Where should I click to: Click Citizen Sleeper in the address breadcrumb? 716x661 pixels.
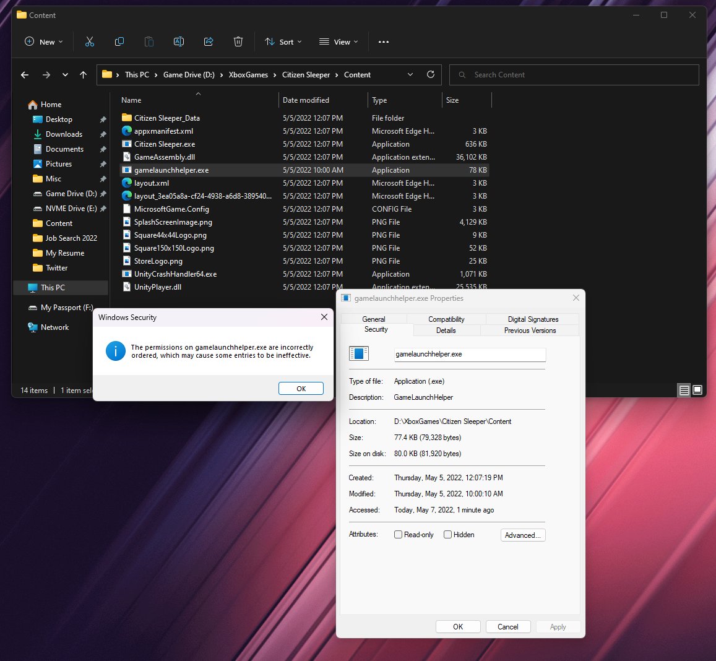coord(306,75)
